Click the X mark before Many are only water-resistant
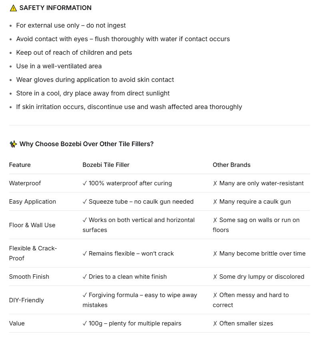322x339 pixels. pos(215,183)
